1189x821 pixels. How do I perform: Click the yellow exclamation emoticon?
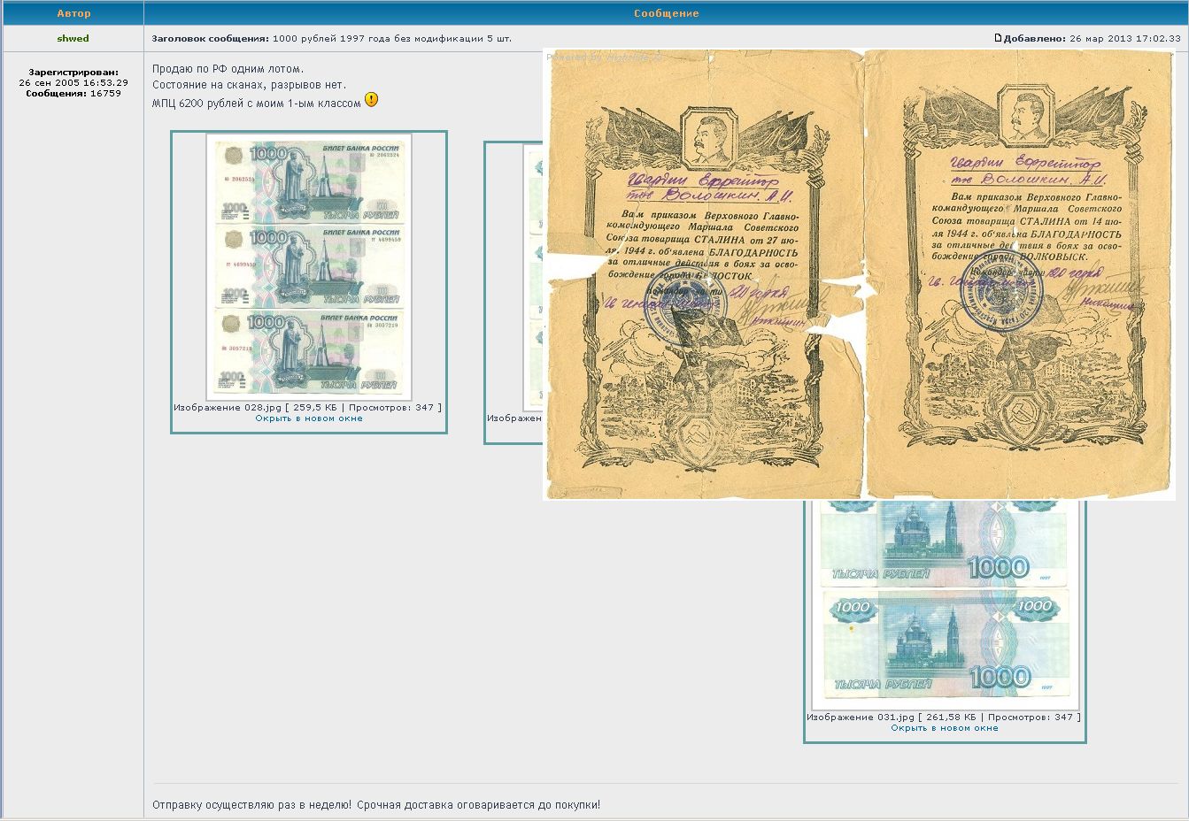[371, 100]
